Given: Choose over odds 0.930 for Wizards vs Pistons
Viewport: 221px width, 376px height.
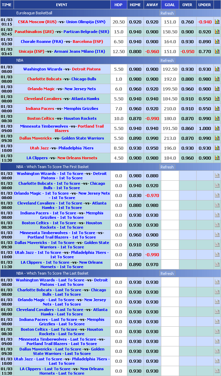Looking at the screenshot, I should pos(187,69).
